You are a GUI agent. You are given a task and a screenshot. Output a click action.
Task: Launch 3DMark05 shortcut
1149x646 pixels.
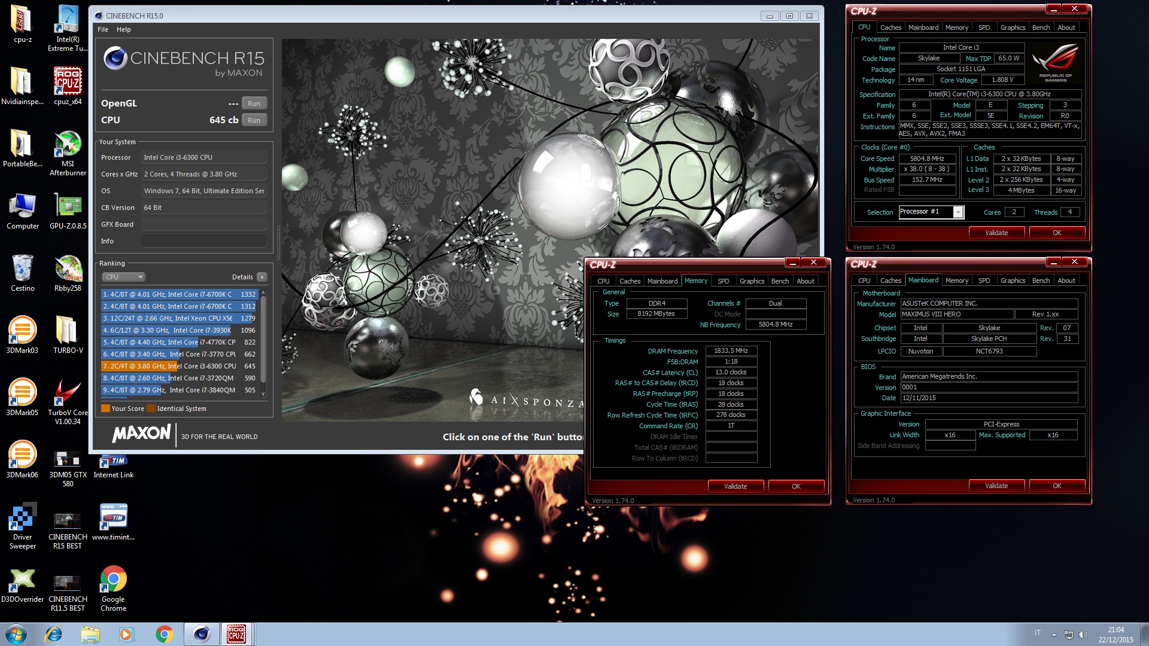(22, 397)
